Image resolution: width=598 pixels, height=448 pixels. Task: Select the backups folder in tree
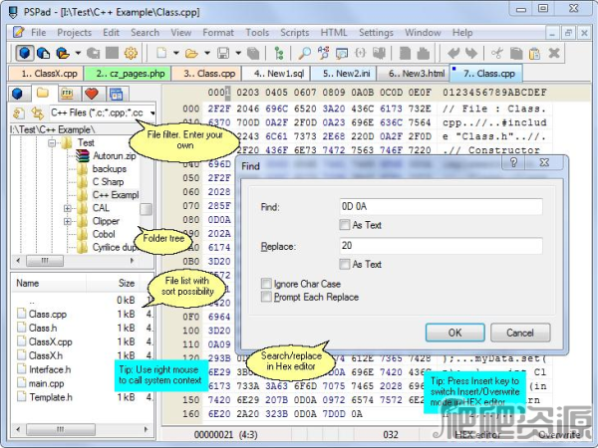109,169
